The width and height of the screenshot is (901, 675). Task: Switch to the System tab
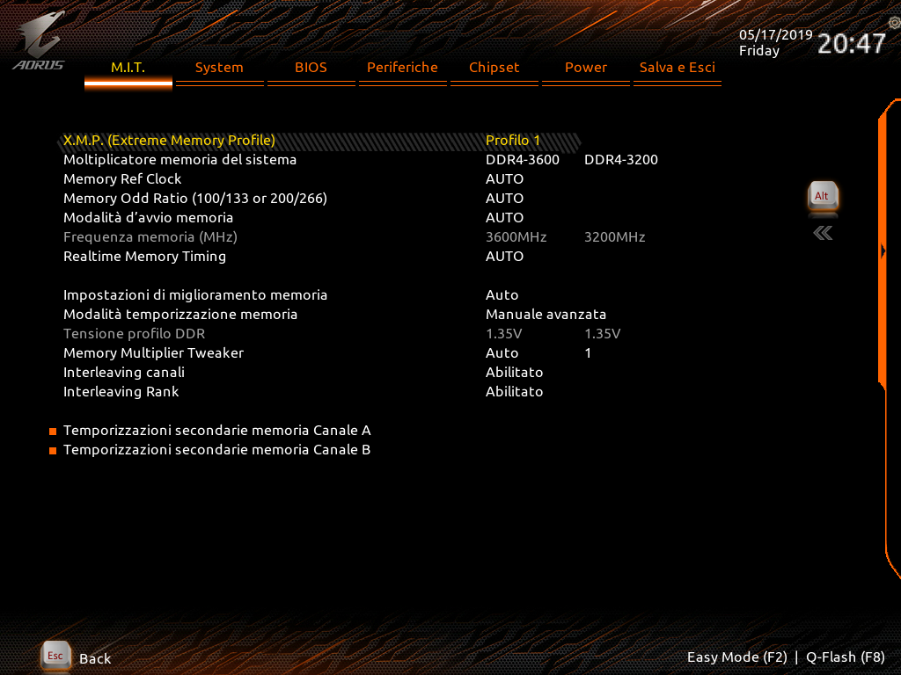tap(219, 67)
